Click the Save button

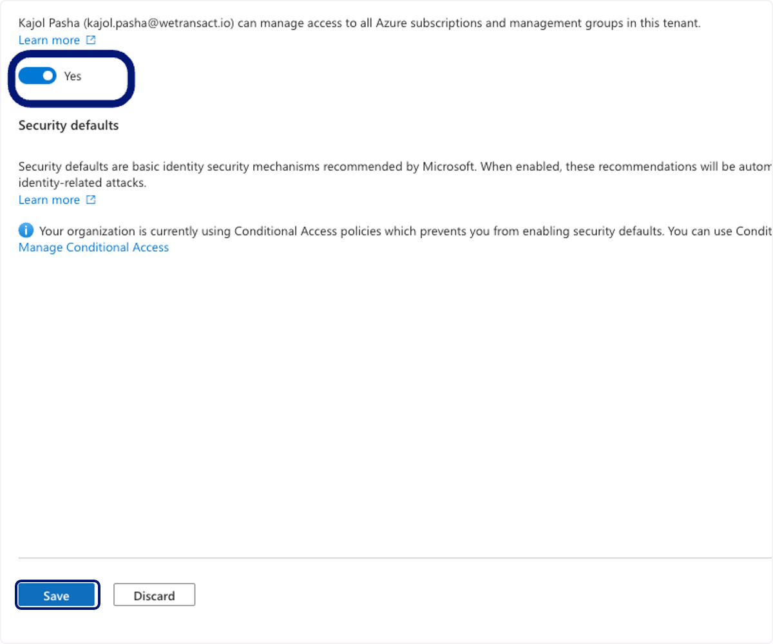coord(57,596)
